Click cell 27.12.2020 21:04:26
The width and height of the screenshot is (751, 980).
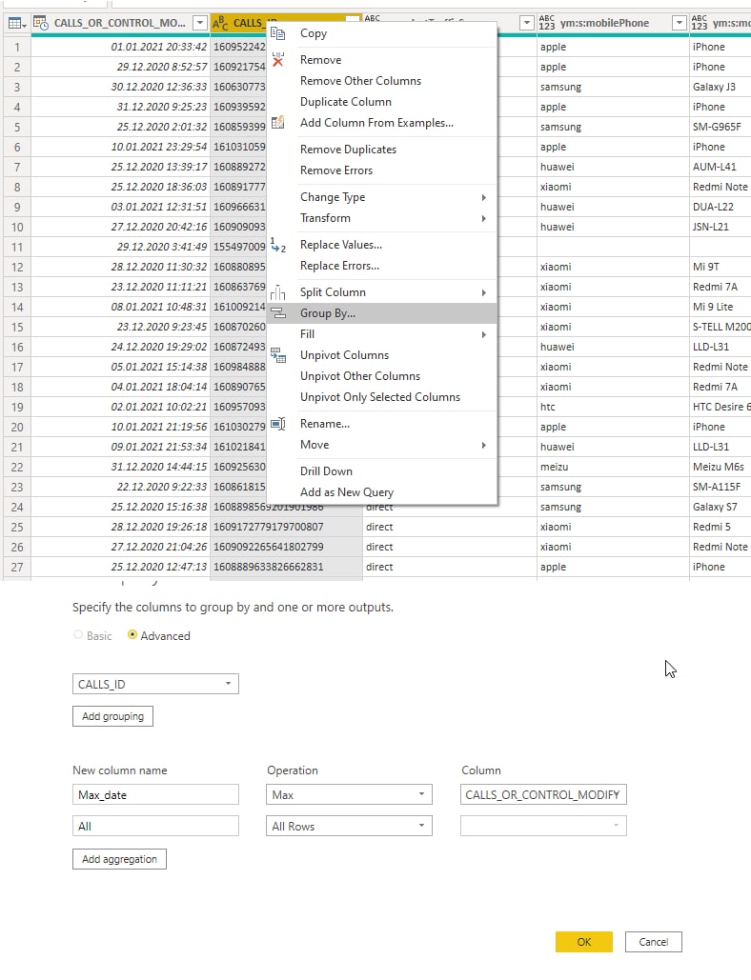pyautogui.click(x=121, y=547)
